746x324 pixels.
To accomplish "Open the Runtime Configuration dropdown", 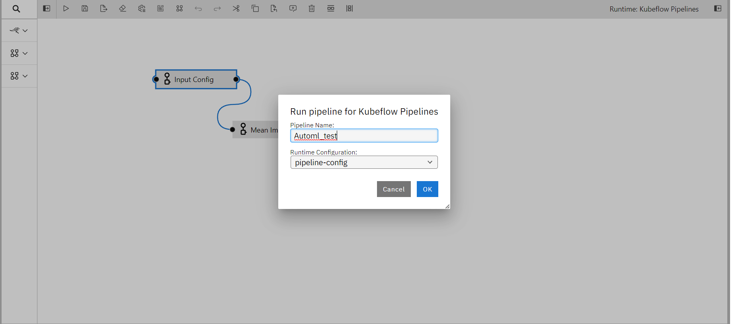I will pyautogui.click(x=364, y=162).
